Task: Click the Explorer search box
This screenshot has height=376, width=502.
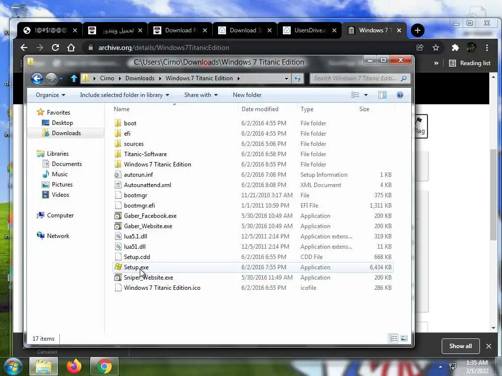Action: coord(360,78)
